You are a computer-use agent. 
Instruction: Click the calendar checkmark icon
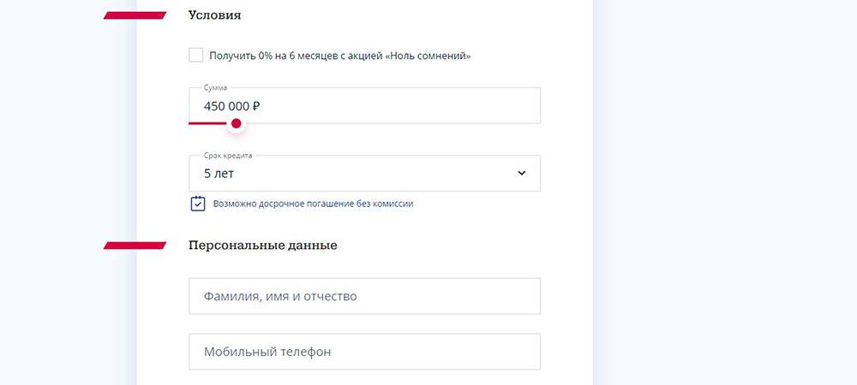coord(198,204)
